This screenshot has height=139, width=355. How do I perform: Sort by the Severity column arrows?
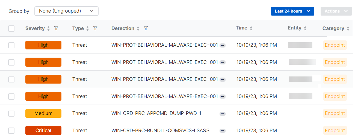49,29
